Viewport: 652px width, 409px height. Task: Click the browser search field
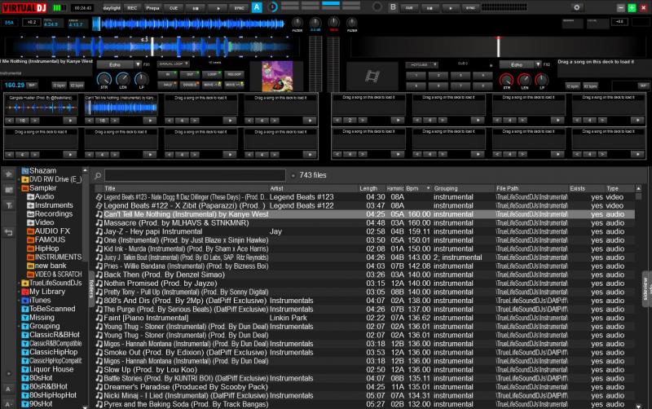[x=195, y=175]
